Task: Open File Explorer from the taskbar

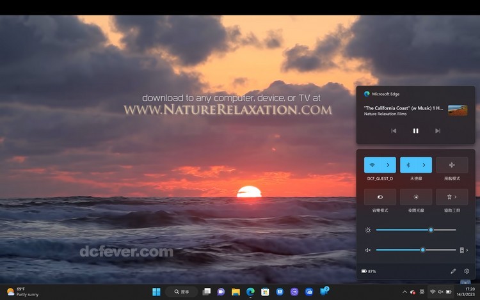Action: click(236, 292)
